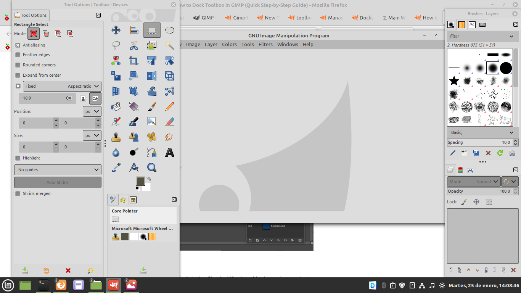
Task: Open the layer Mode Normal dropdown
Action: tap(473, 182)
